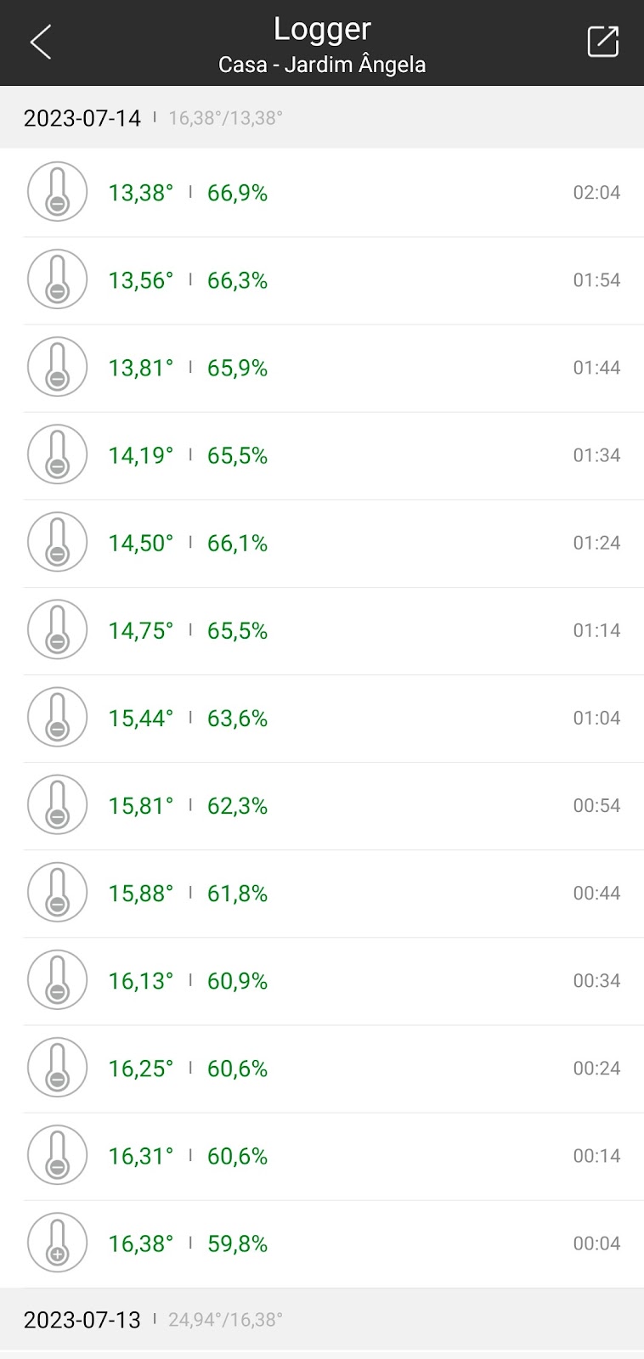Tap the Logger title in the header
The image size is (644, 1359).
point(322,30)
